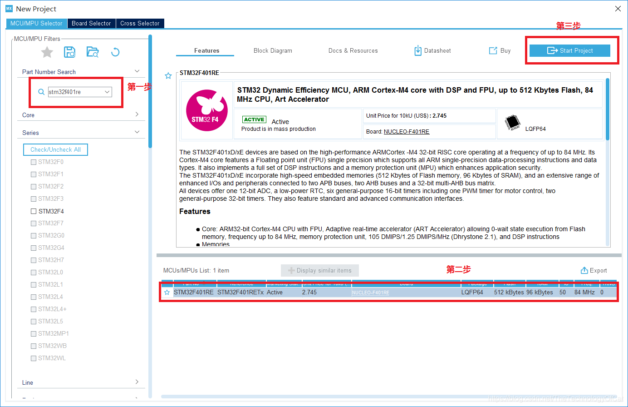Click the 96 kBytes RAM cell
The width and height of the screenshot is (628, 407).
(540, 293)
